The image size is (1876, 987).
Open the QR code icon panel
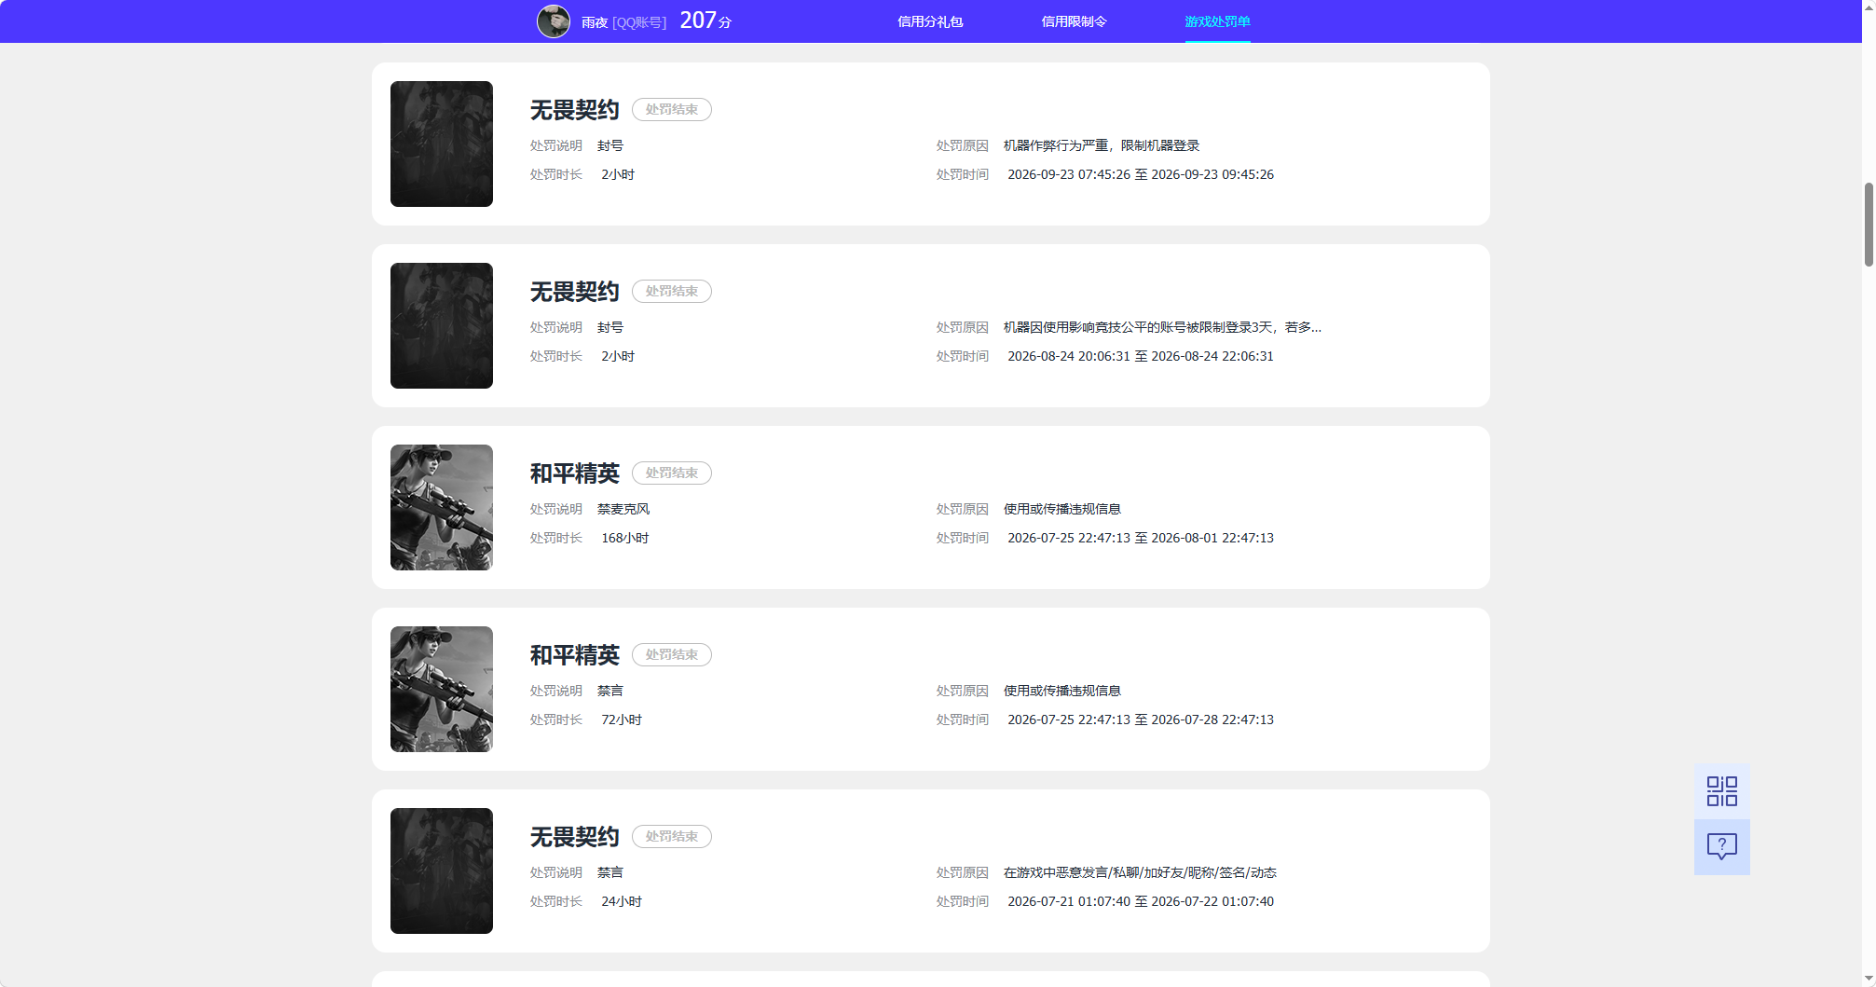coord(1721,791)
